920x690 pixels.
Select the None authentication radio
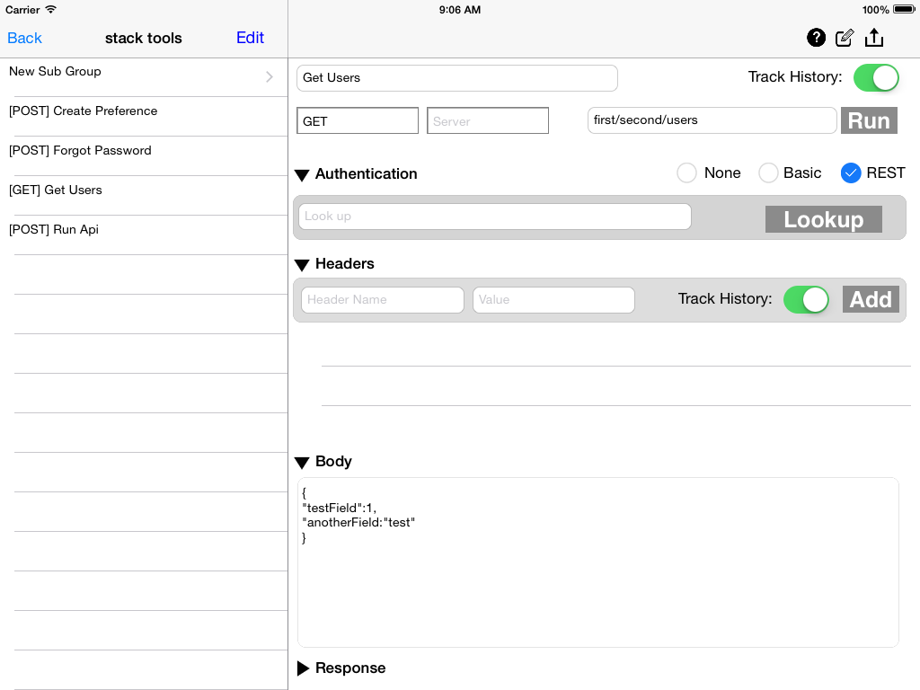point(686,173)
